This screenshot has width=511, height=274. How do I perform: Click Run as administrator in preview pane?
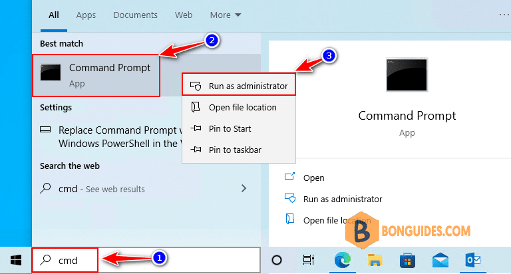pos(343,199)
